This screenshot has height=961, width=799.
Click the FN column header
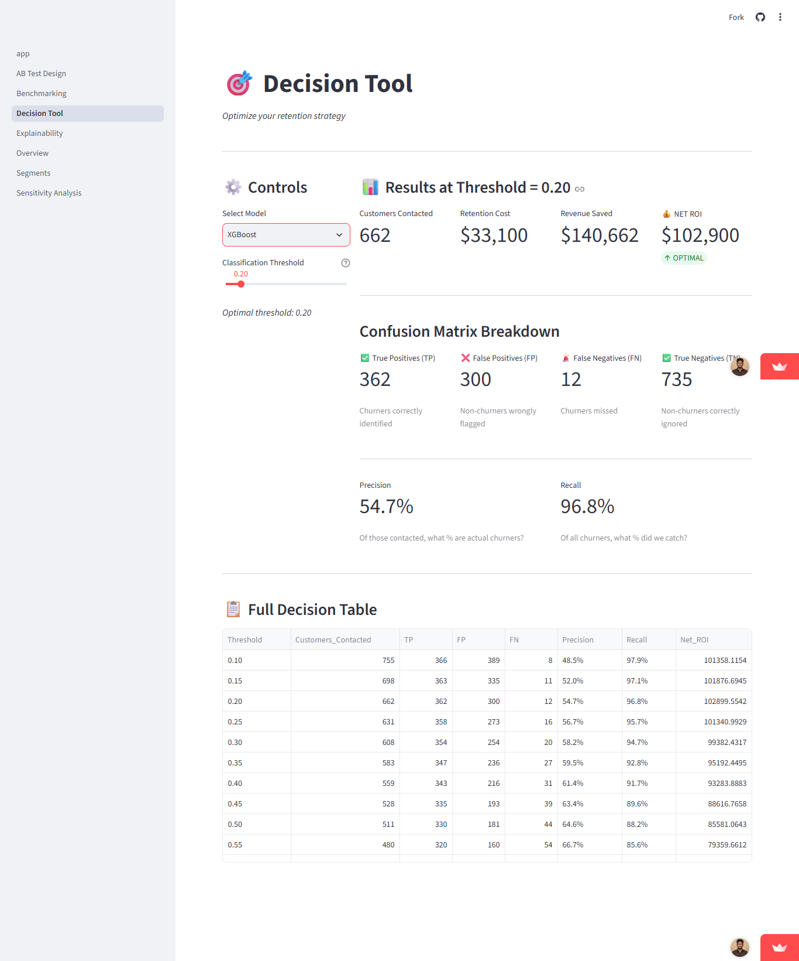531,639
